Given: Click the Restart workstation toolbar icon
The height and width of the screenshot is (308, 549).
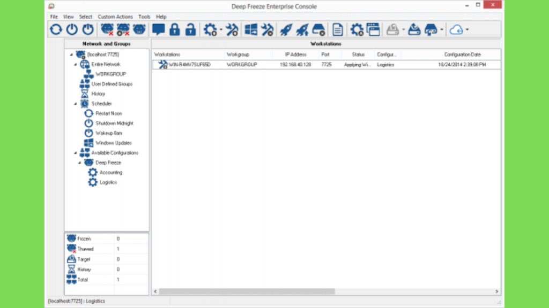Looking at the screenshot, I should click(x=56, y=30).
